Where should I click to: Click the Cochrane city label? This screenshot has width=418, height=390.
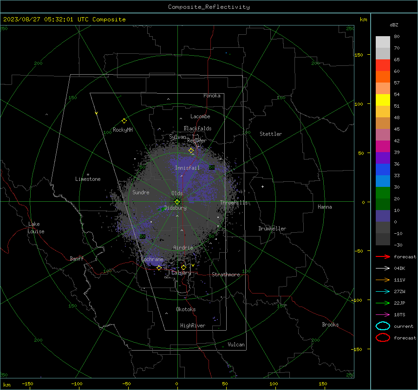pos(152,259)
